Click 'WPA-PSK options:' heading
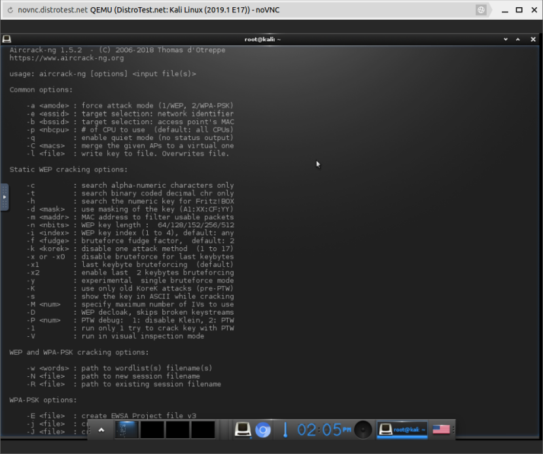The image size is (543, 454). point(43,400)
